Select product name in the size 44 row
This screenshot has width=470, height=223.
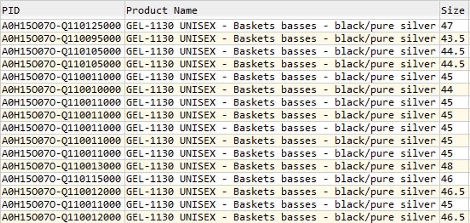pos(282,90)
